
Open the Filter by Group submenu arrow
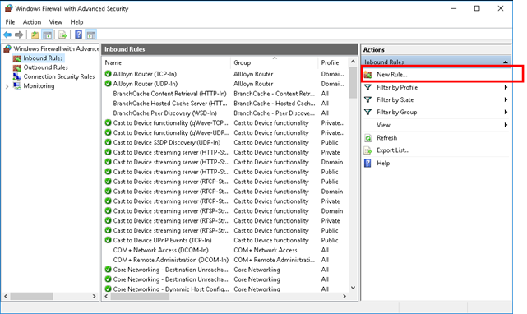click(506, 113)
